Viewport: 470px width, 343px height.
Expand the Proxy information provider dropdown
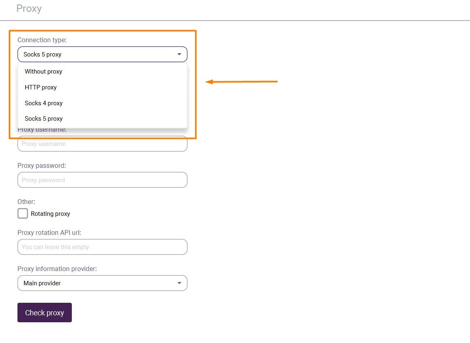coord(102,283)
